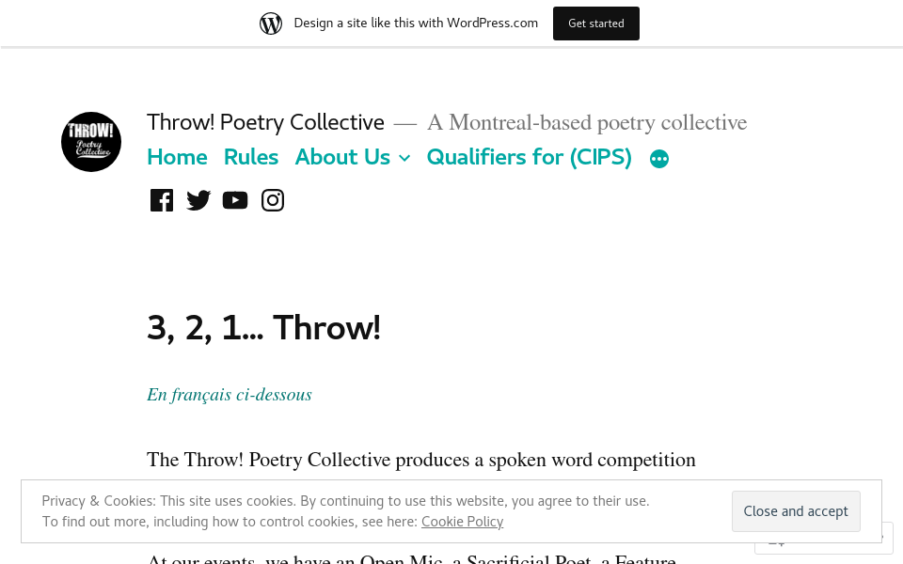Click the Throw! Poetry Collective site title

(265, 122)
